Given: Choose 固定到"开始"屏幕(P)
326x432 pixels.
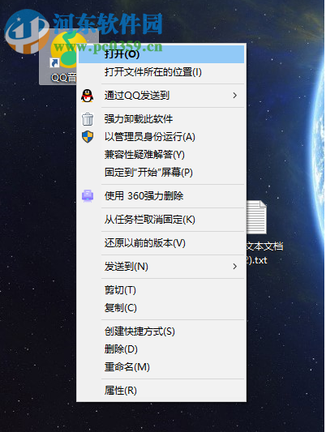Looking at the screenshot, I should click(x=161, y=173).
